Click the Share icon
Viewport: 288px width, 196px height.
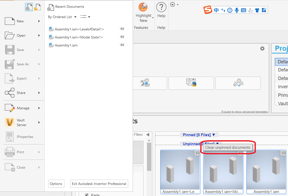[x=10, y=93]
